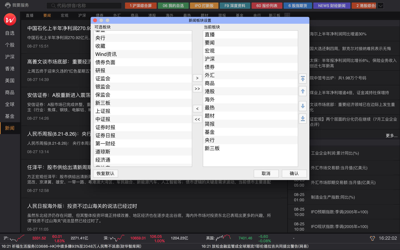Send selected board to bottom via bottom arrow icon
This screenshot has width=400, height=250.
pyautogui.click(x=302, y=118)
